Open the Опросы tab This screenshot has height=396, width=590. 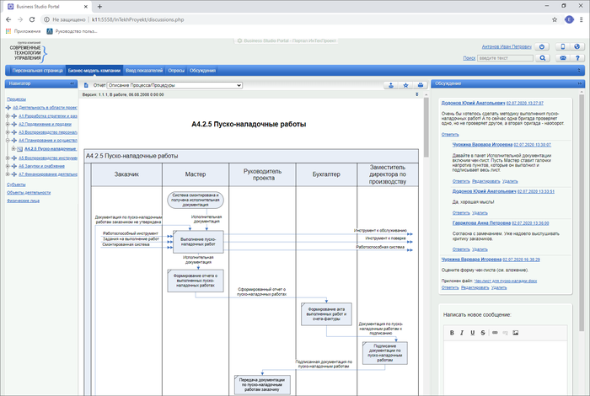point(176,71)
